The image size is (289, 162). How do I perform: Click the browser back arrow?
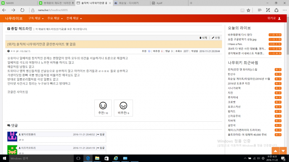(4, 10)
